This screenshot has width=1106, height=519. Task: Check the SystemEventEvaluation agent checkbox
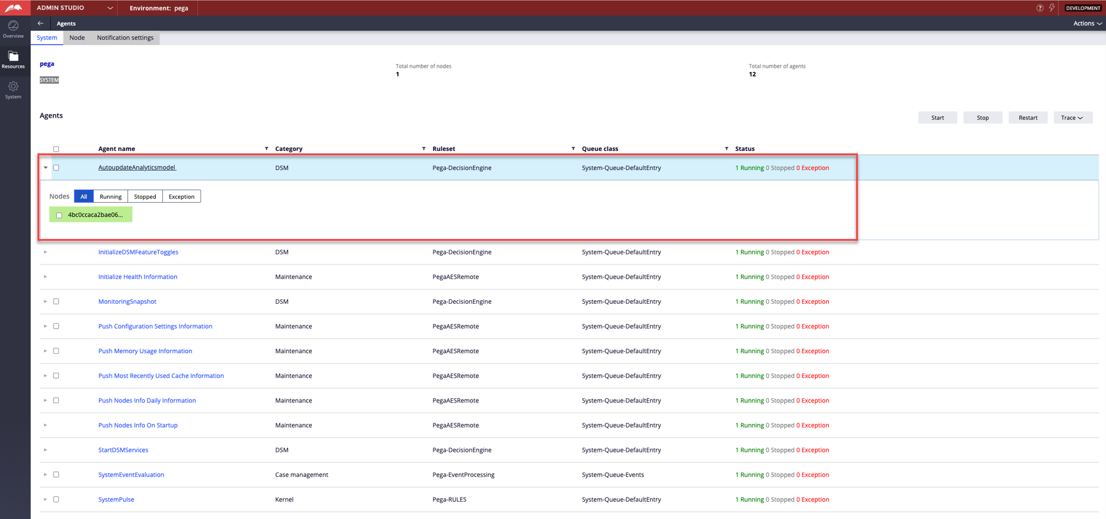coord(56,474)
